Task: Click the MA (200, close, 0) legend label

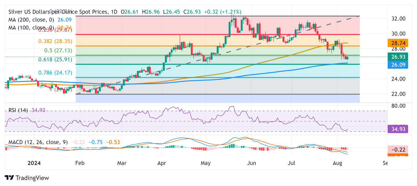Action: tap(31, 20)
